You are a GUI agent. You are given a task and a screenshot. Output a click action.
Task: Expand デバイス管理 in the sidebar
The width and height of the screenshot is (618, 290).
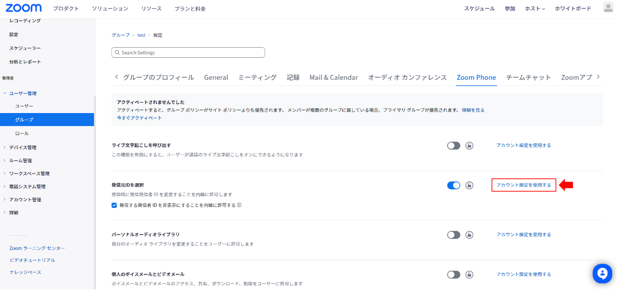(22, 147)
